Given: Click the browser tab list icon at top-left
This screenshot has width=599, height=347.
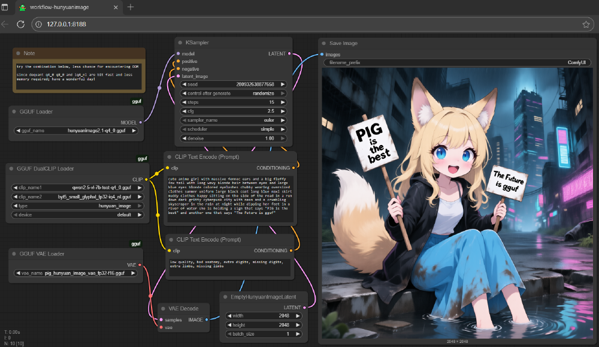Looking at the screenshot, I should (5, 7).
